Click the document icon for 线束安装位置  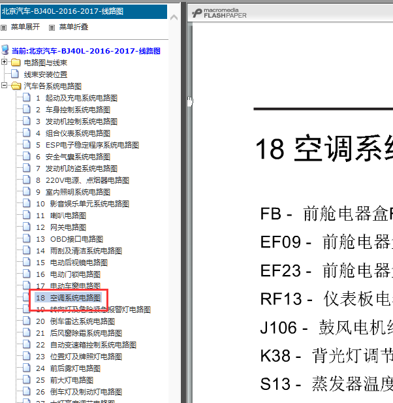[x=15, y=74]
